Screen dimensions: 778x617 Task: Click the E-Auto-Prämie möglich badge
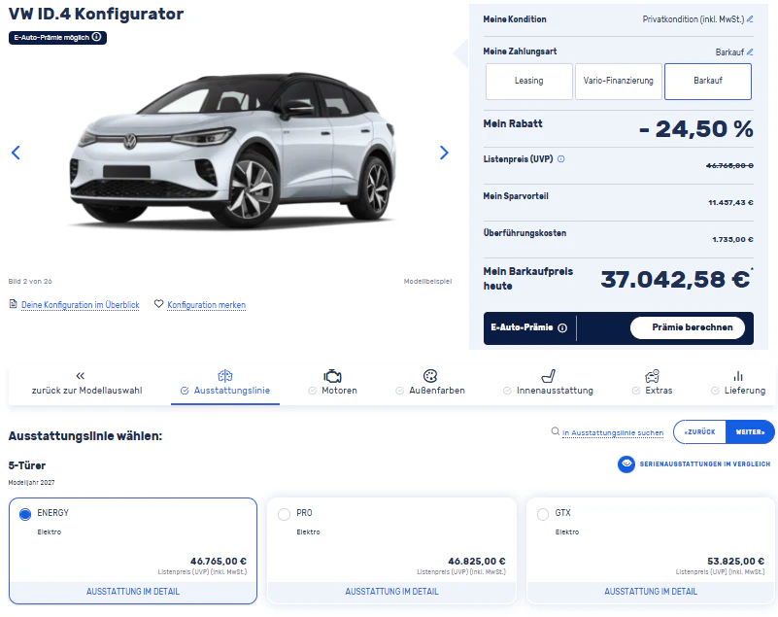[x=57, y=37]
